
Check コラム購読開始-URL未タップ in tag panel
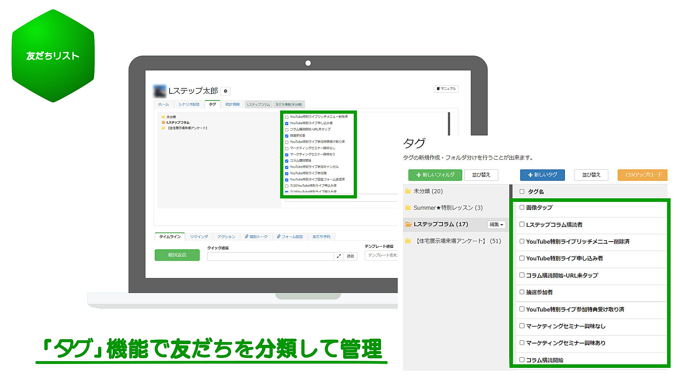(522, 275)
